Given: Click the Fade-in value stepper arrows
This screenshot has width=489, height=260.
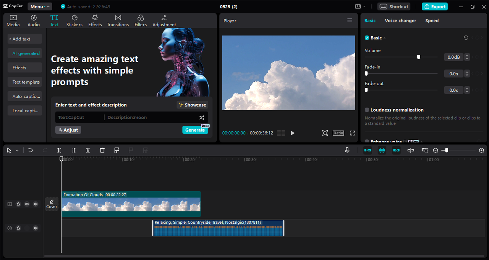Looking at the screenshot, I should [x=467, y=74].
